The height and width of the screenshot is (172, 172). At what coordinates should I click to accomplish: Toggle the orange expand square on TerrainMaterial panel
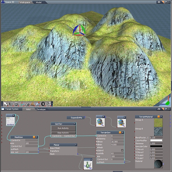coord(159,116)
